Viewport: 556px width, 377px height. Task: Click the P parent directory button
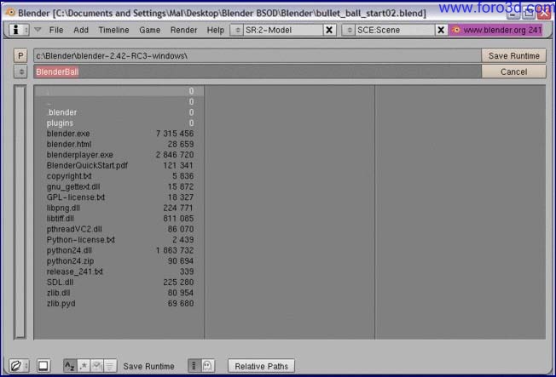(x=20, y=56)
